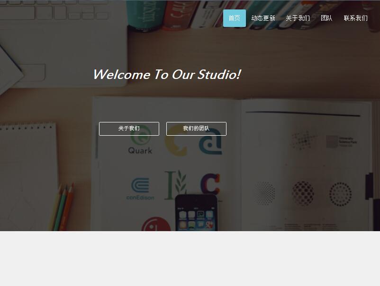Screen dimensions: 380x286
Task: Click the yellow C-shaped logo
Action: pos(176,141)
